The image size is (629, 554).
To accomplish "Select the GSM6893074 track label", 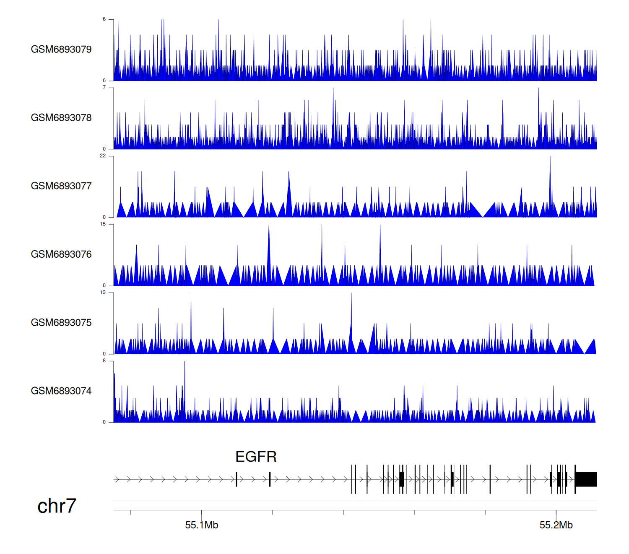I will 61,391.
